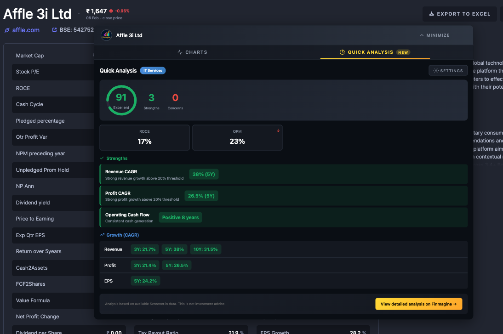Select the Profit 3Y: 21.4% chip

click(x=144, y=266)
